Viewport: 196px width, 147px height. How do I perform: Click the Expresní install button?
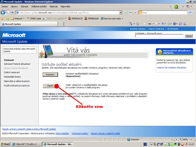click(x=50, y=75)
